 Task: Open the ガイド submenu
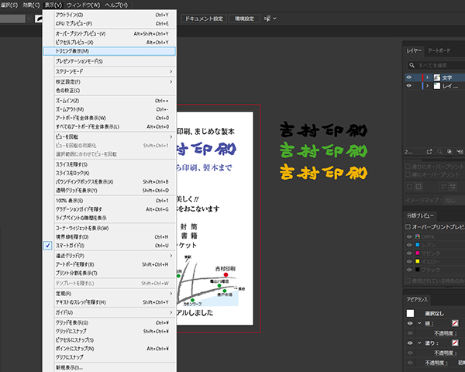(x=109, y=312)
